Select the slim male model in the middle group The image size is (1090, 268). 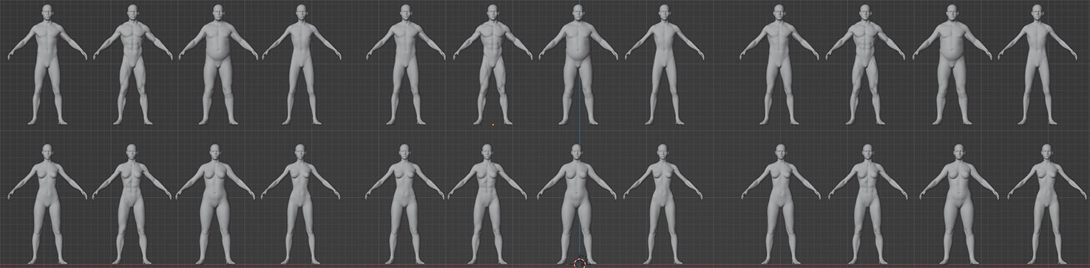(664, 64)
